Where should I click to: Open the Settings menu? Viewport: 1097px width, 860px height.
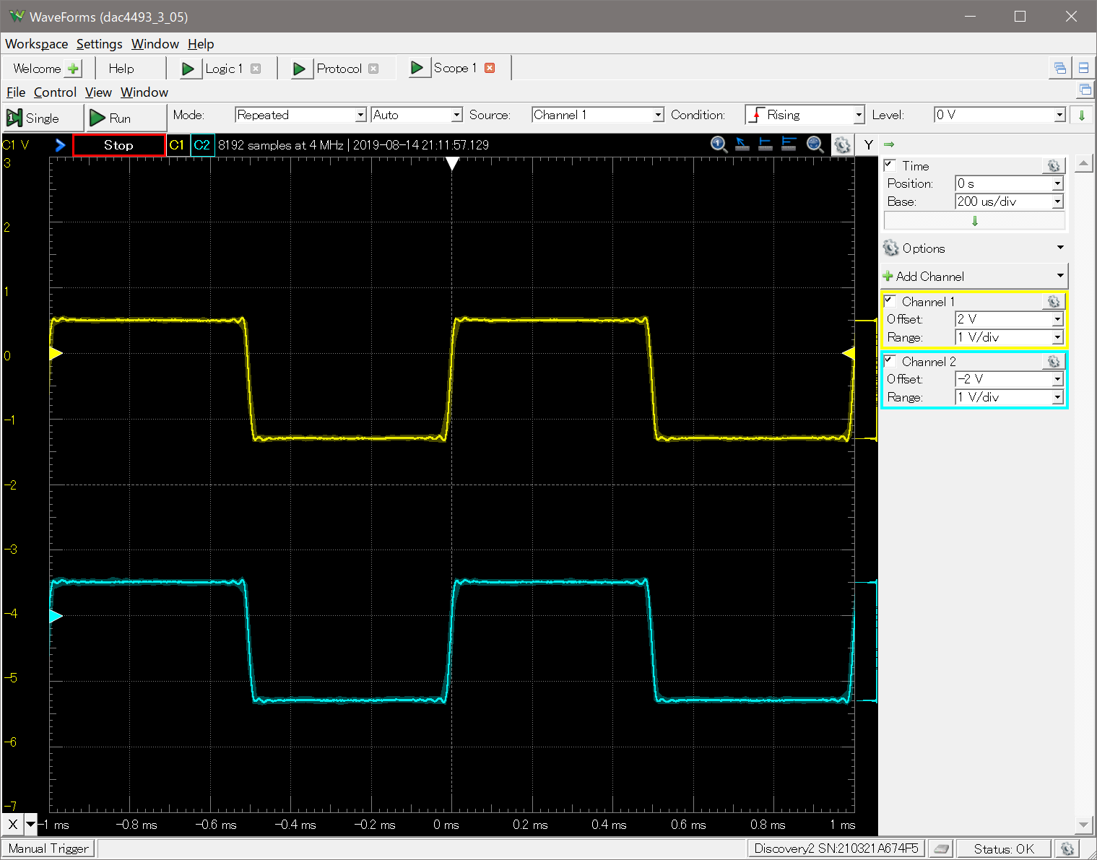[x=99, y=44]
